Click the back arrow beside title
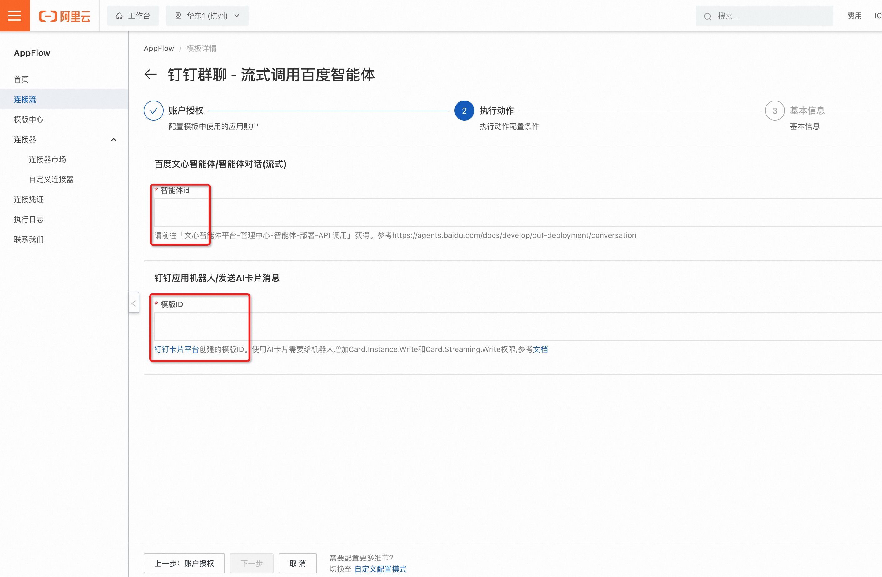Image resolution: width=882 pixels, height=577 pixels. (x=151, y=75)
